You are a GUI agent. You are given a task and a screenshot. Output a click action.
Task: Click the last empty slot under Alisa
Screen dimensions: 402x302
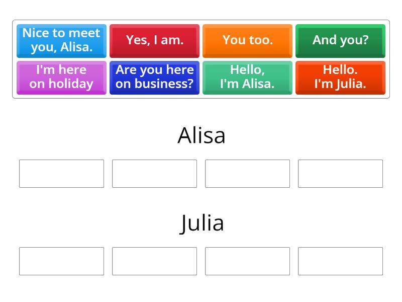click(340, 173)
